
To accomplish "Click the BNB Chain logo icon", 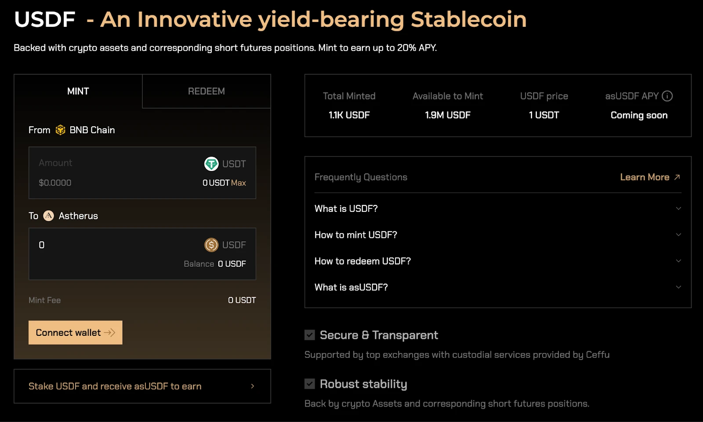I will (60, 130).
